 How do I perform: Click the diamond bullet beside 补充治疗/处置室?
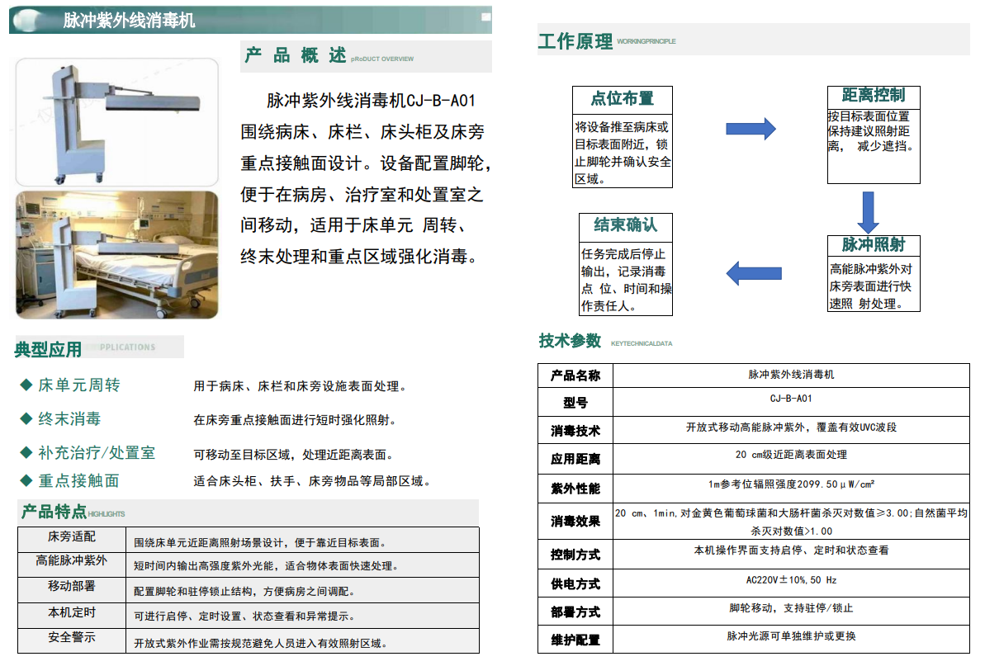[26, 452]
